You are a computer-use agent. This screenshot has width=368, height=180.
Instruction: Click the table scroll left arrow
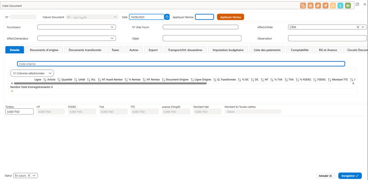(x=12, y=83)
